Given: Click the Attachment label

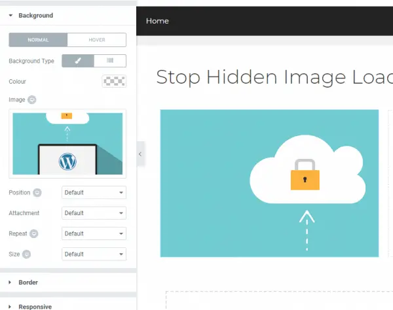Looking at the screenshot, I should click(x=24, y=213).
